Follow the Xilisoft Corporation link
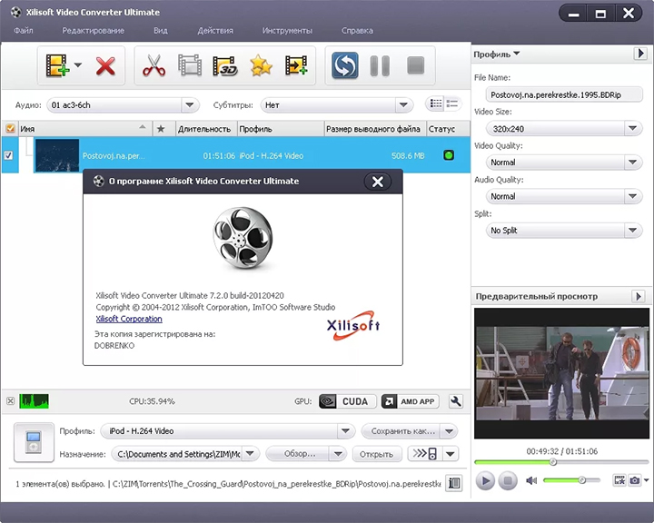The image size is (654, 523). 129,320
